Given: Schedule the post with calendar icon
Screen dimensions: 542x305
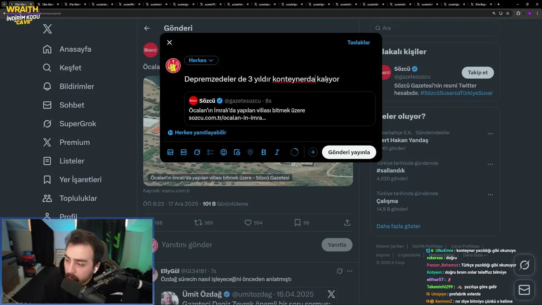Looking at the screenshot, I should tap(237, 152).
